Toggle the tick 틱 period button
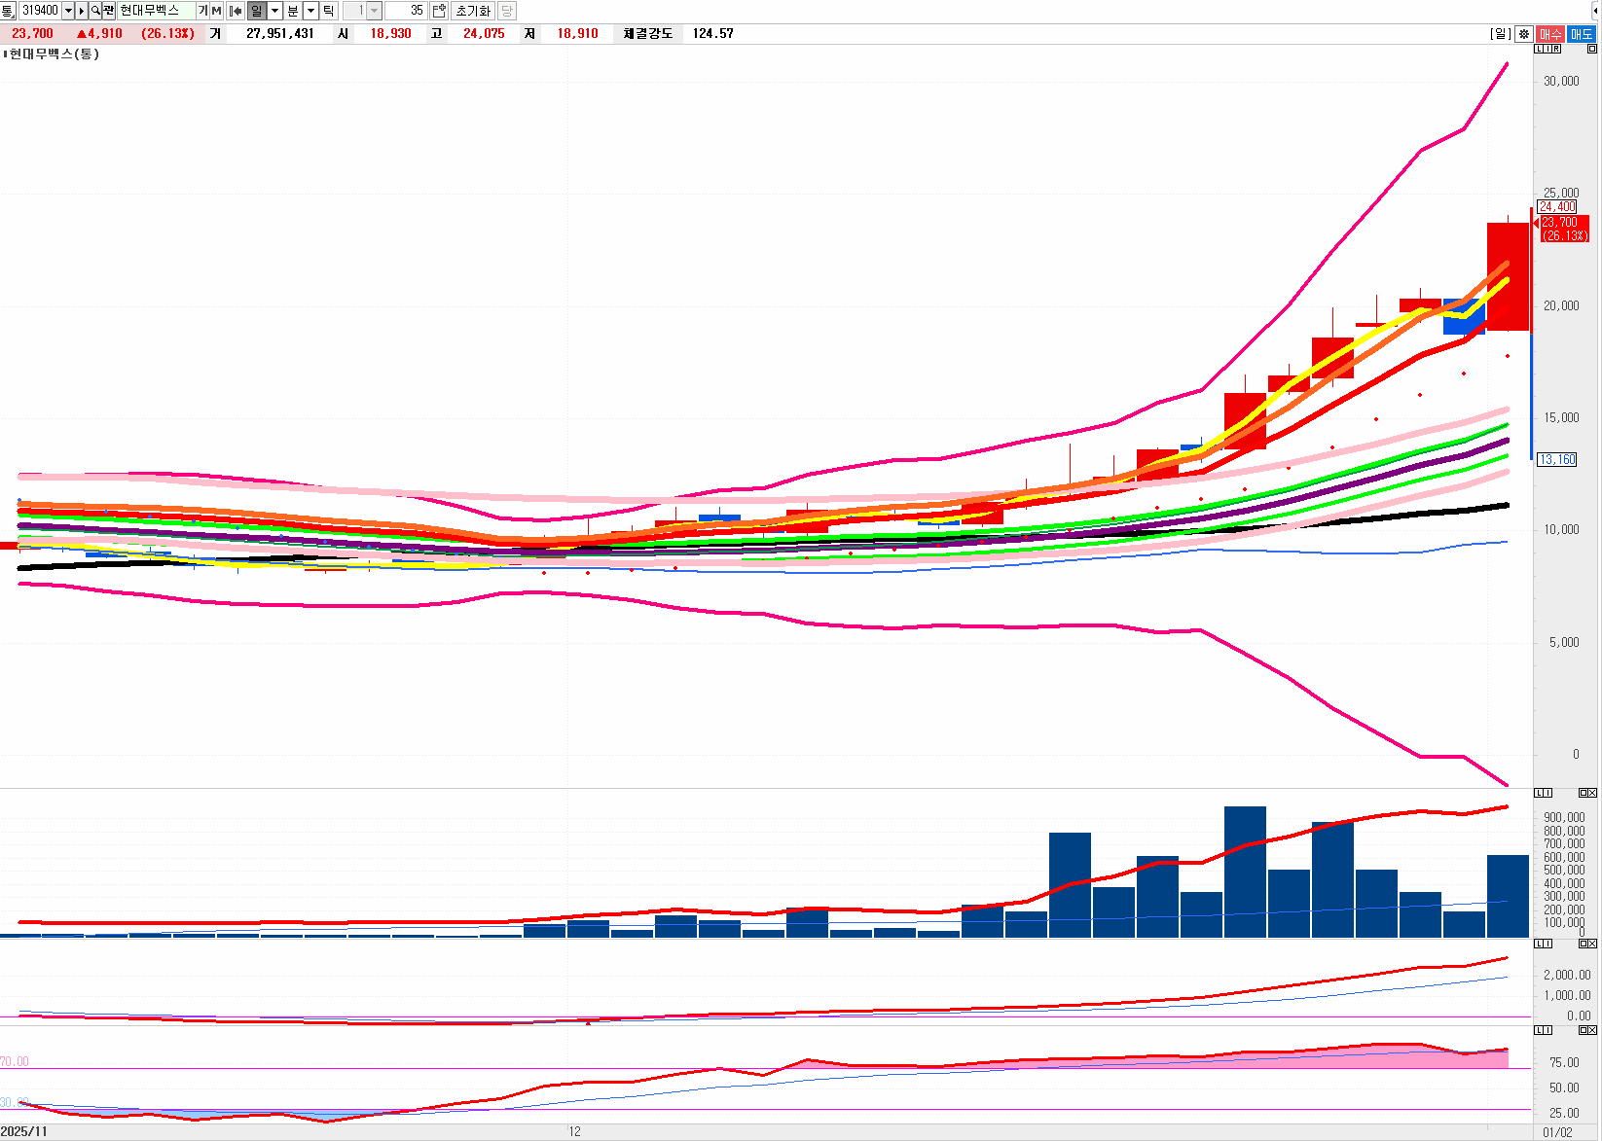The width and height of the screenshot is (1602, 1141). click(328, 11)
